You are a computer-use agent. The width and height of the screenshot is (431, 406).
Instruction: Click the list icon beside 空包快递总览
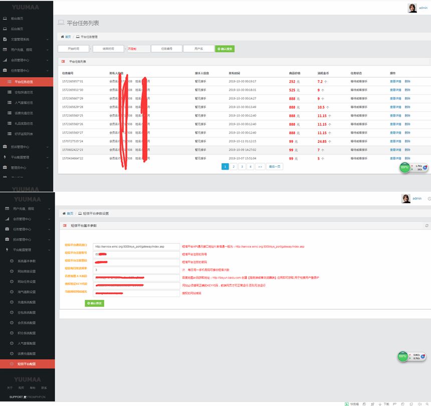click(10, 92)
